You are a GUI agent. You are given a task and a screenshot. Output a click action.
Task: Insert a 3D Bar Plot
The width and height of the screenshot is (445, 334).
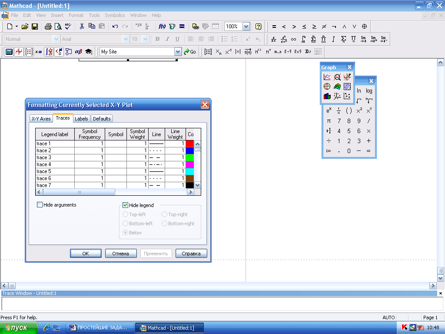(x=327, y=96)
